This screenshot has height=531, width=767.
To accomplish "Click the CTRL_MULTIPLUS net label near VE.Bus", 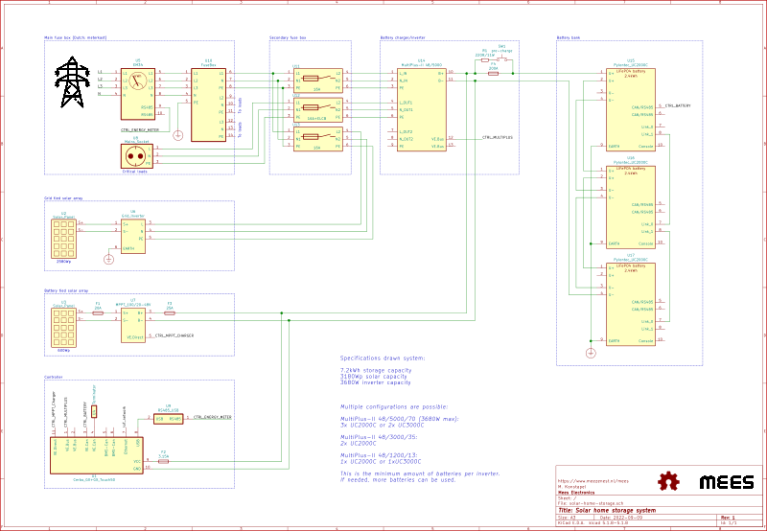I will click(x=498, y=138).
